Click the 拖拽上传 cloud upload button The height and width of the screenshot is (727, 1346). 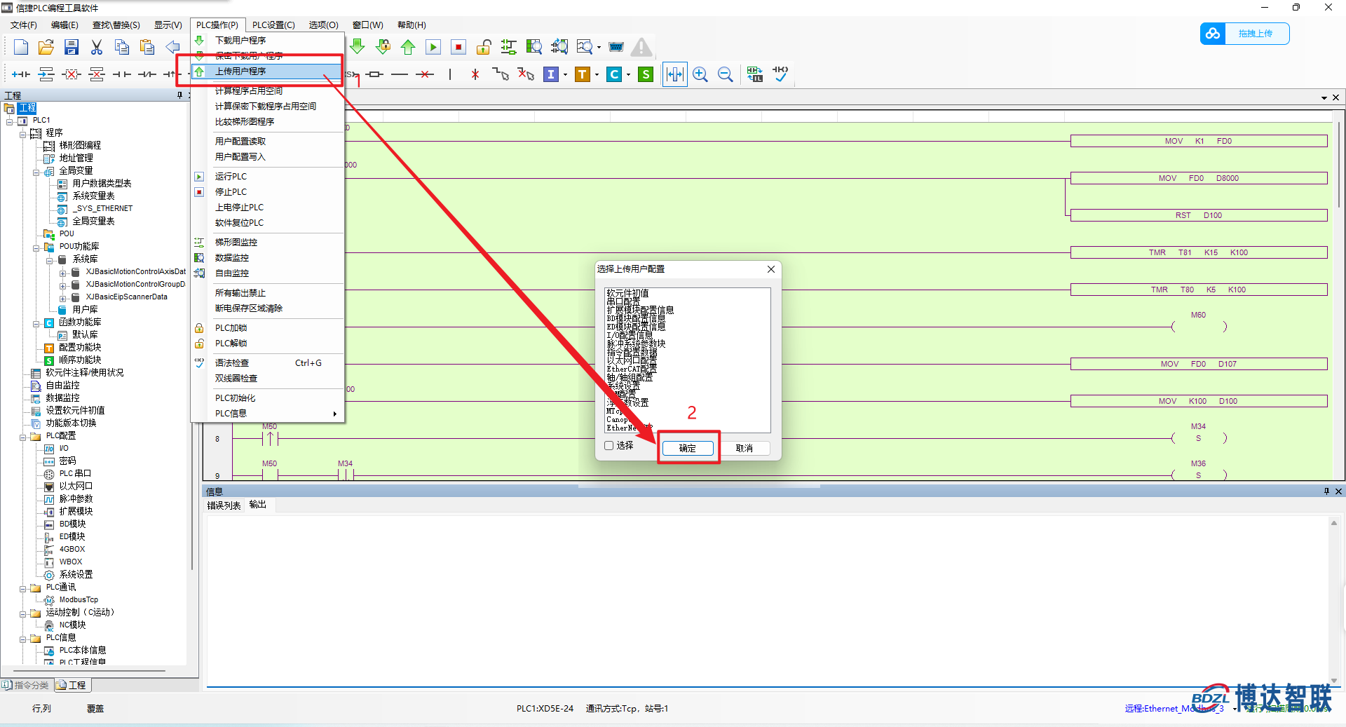click(x=1244, y=34)
